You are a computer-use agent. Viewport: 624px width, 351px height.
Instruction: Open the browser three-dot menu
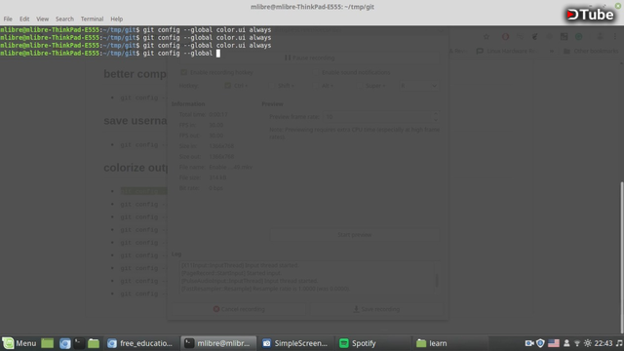click(x=615, y=37)
